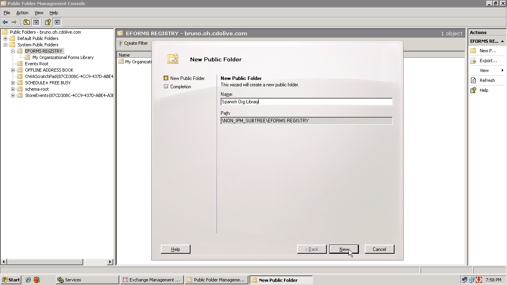Click the Completion step in wizard

(181, 87)
